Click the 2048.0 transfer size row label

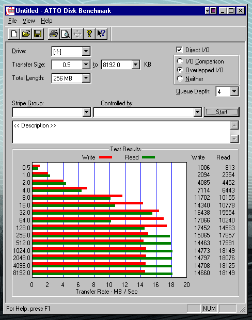(22, 258)
